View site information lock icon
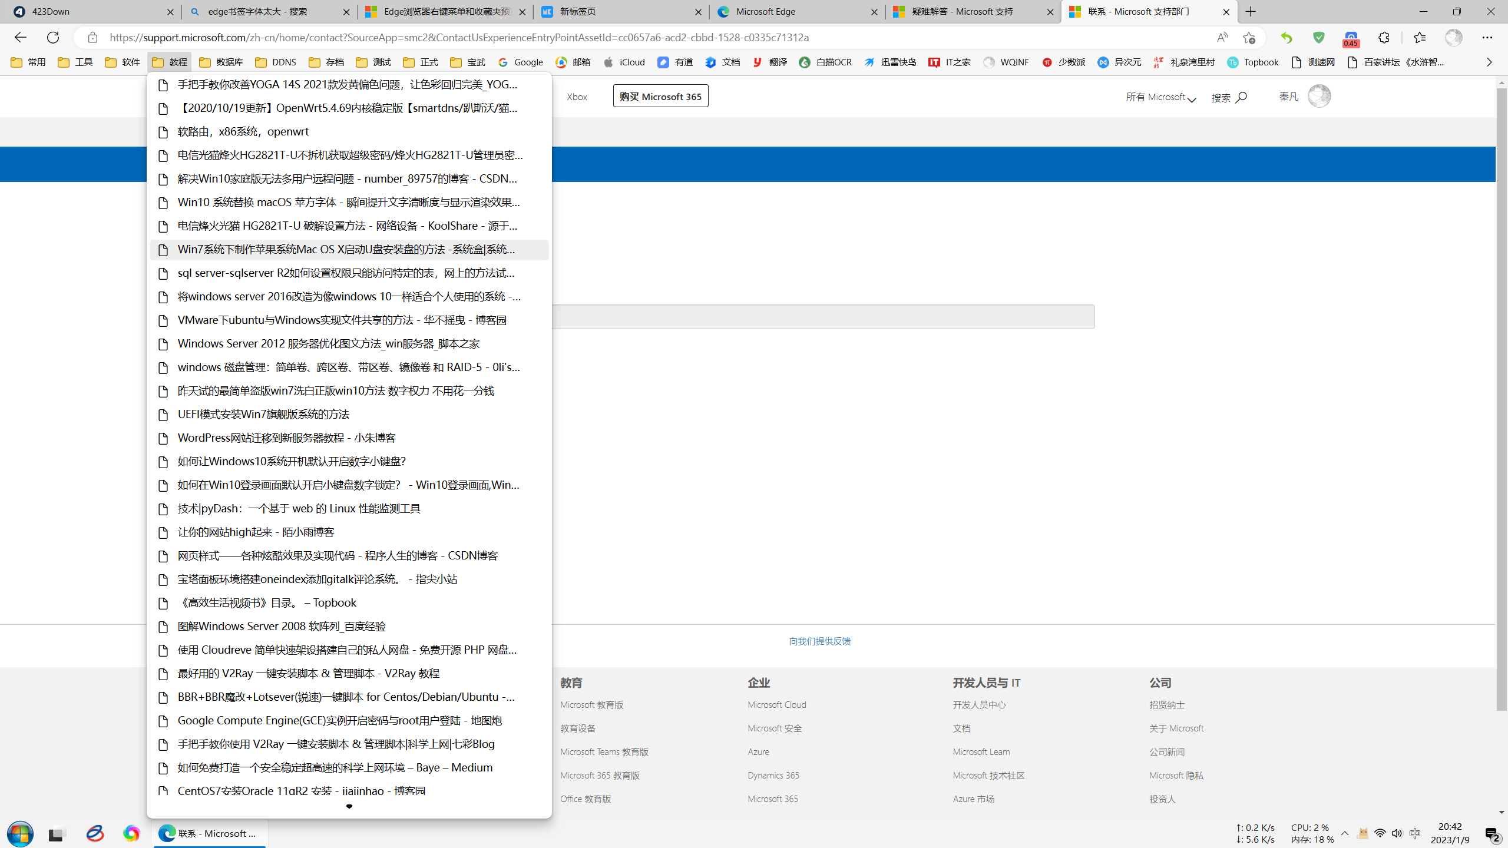 coord(92,38)
